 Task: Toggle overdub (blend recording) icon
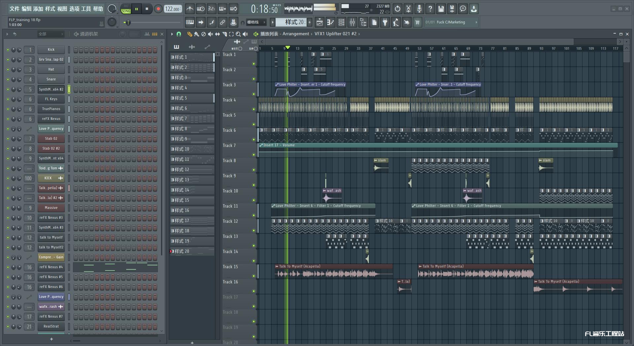[223, 9]
